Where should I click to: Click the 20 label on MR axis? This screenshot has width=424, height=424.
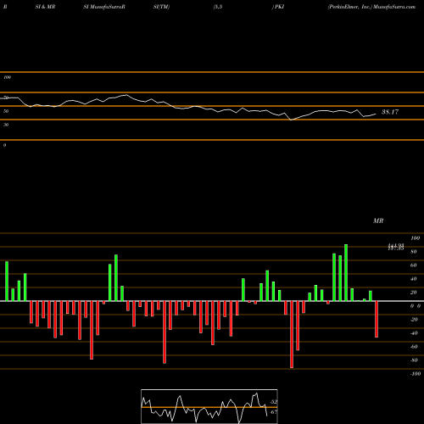[x=414, y=293]
